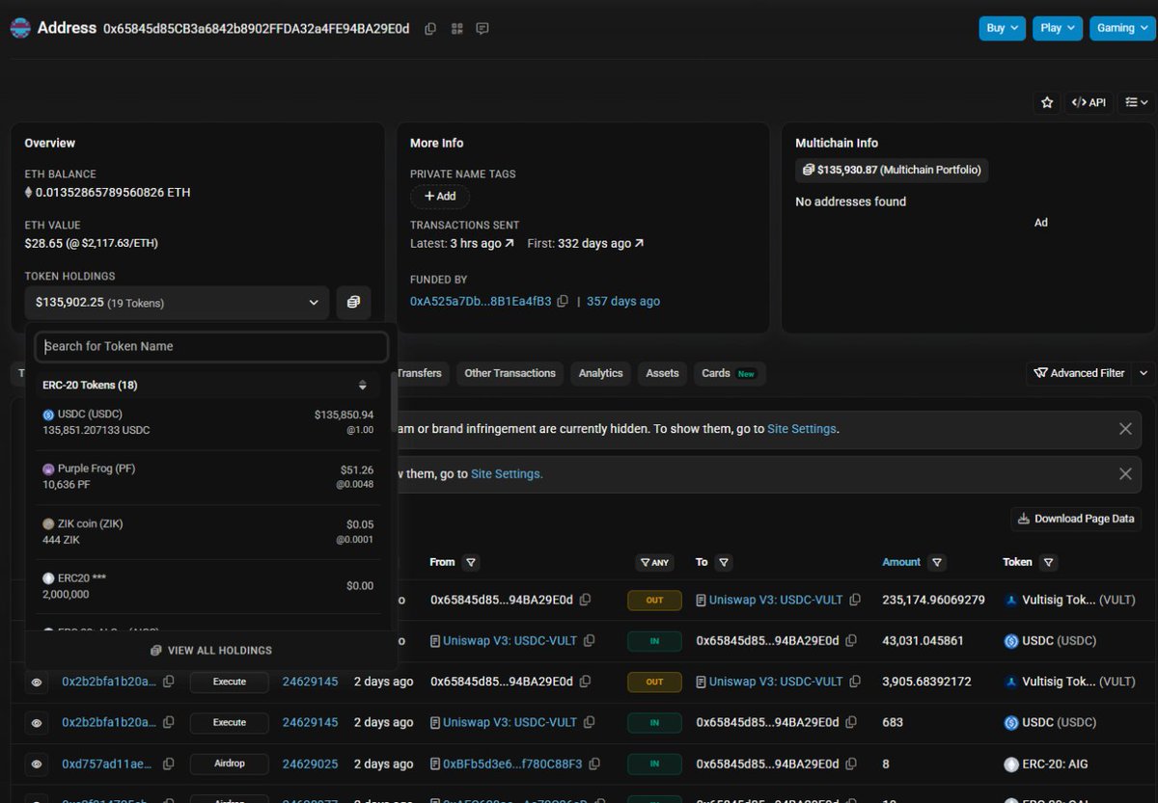This screenshot has width=1158, height=803.
Task: Expand the Buy dropdown
Action: (x=1003, y=28)
